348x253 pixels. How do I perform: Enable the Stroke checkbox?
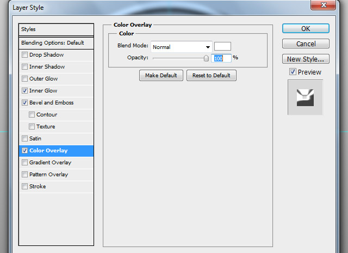(x=24, y=187)
